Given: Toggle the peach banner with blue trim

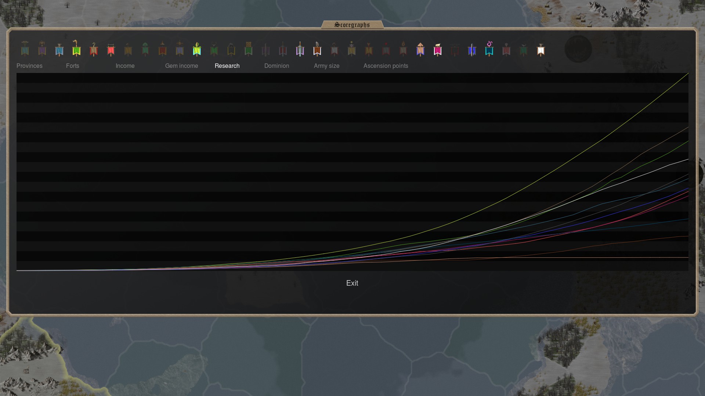Looking at the screenshot, I should (420, 49).
